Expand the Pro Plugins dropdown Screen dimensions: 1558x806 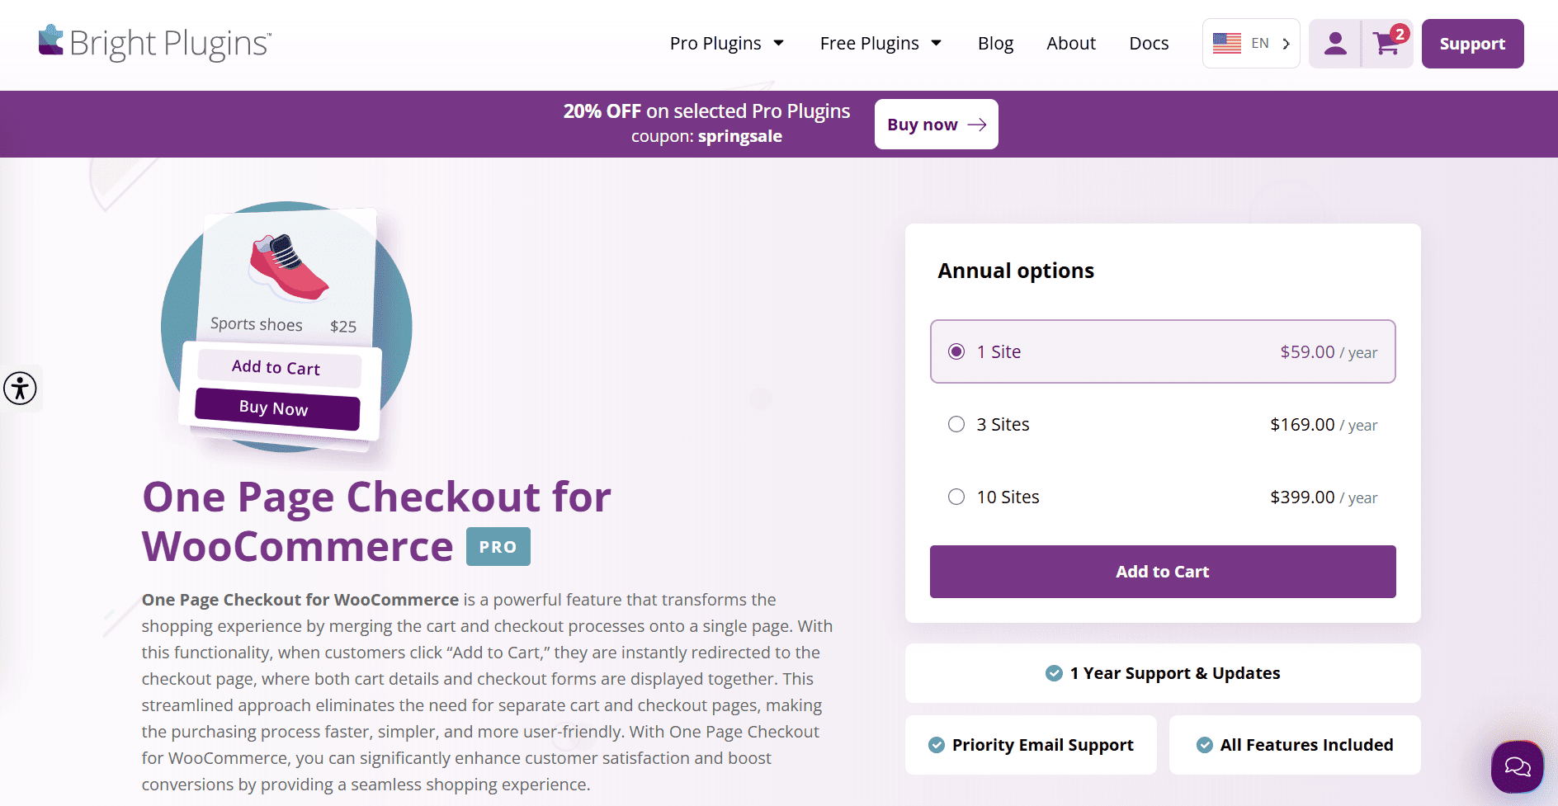(726, 43)
